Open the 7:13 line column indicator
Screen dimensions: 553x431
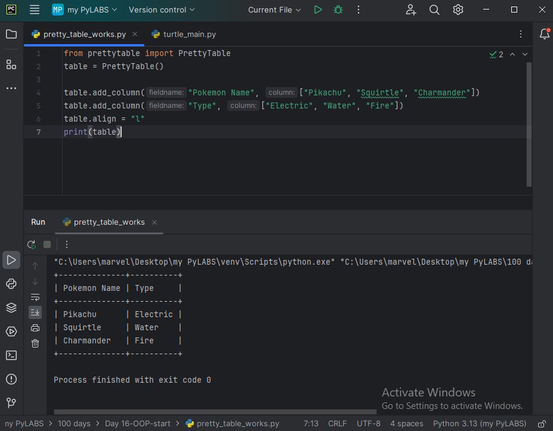coord(311,424)
